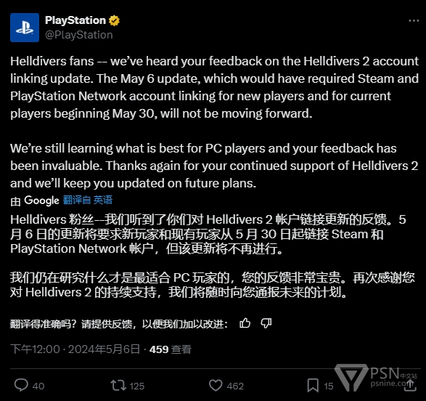Open the PlayStation profile avatar
This screenshot has width=426, height=401.
25,28
